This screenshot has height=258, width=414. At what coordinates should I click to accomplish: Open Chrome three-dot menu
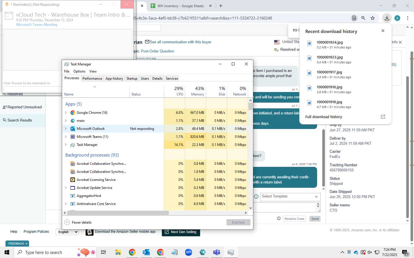[x=408, y=18]
